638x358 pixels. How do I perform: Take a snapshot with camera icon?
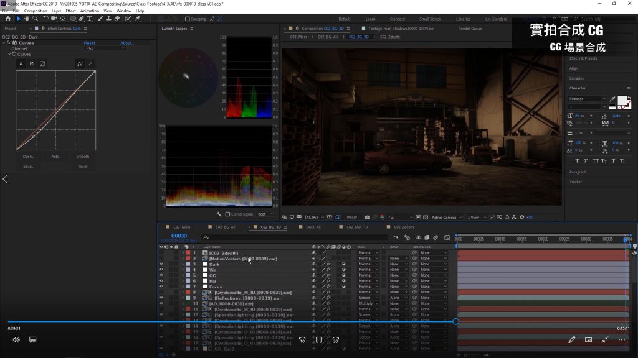click(x=368, y=218)
